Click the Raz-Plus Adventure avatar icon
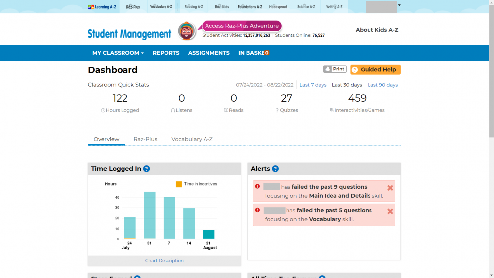The height and width of the screenshot is (278, 494). (187, 31)
